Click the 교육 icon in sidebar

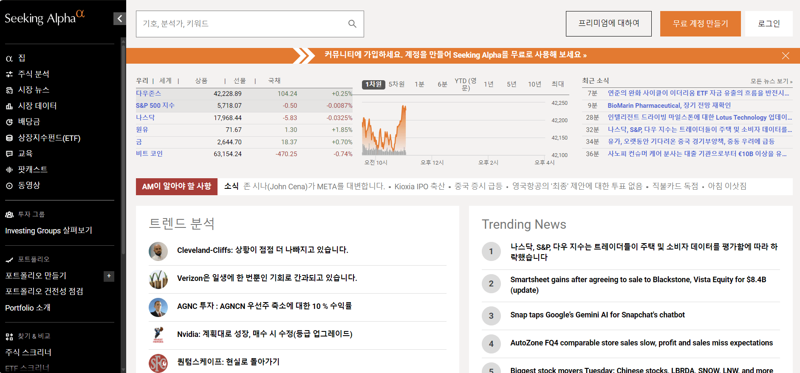click(9, 154)
